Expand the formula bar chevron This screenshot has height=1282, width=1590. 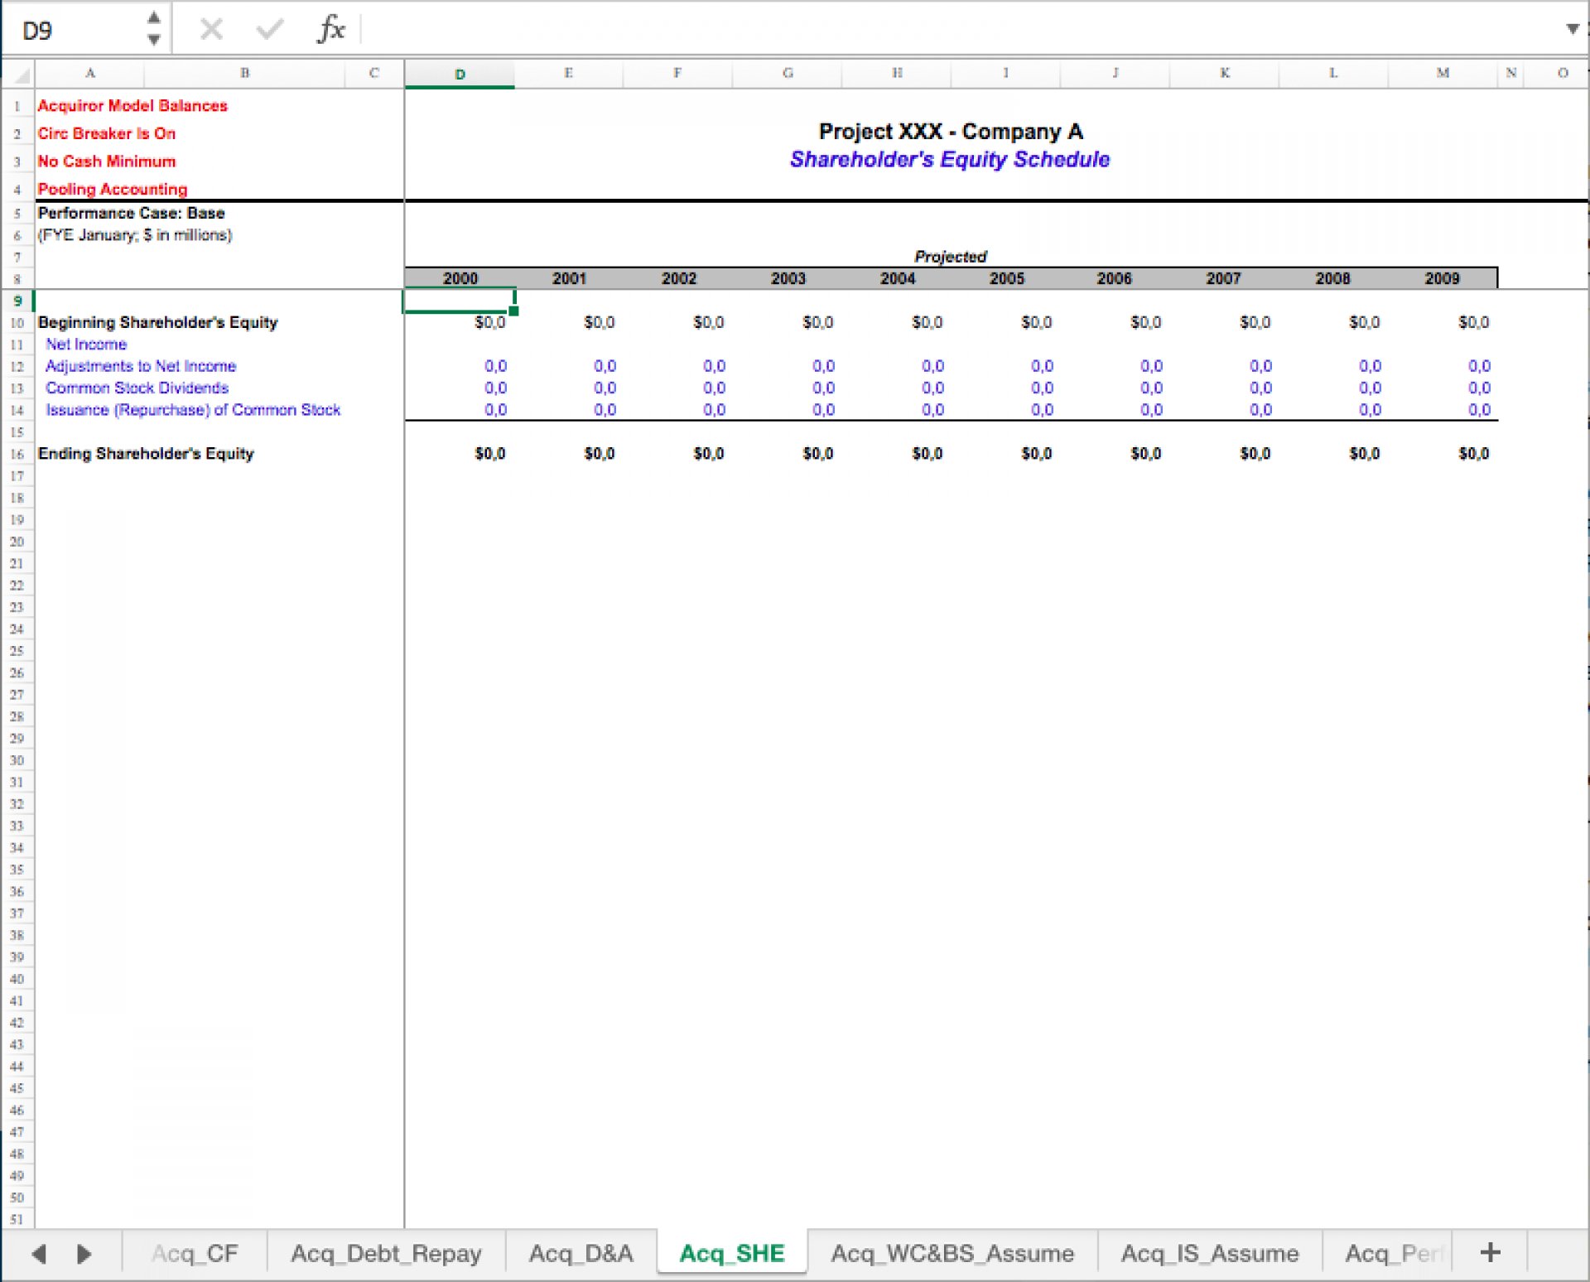(x=1572, y=29)
